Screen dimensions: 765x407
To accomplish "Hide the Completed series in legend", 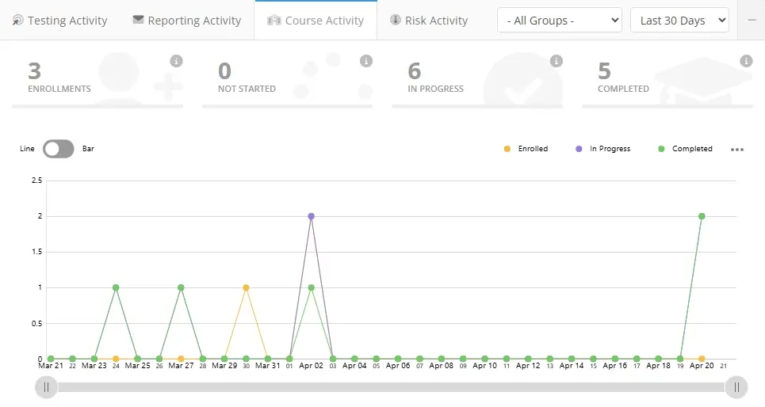I will coord(685,149).
